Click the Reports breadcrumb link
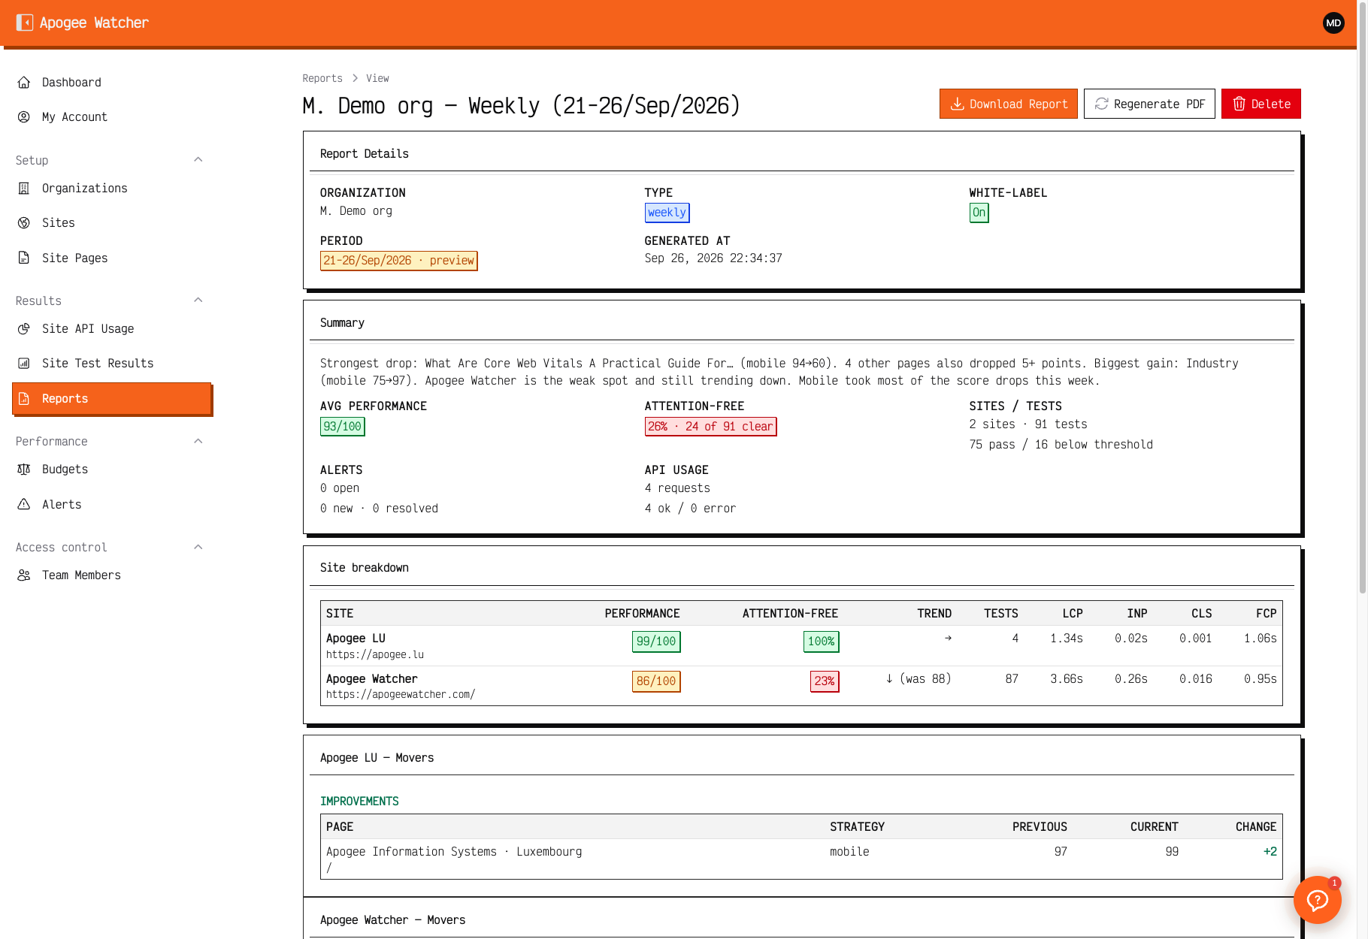This screenshot has width=1368, height=939. click(x=322, y=78)
